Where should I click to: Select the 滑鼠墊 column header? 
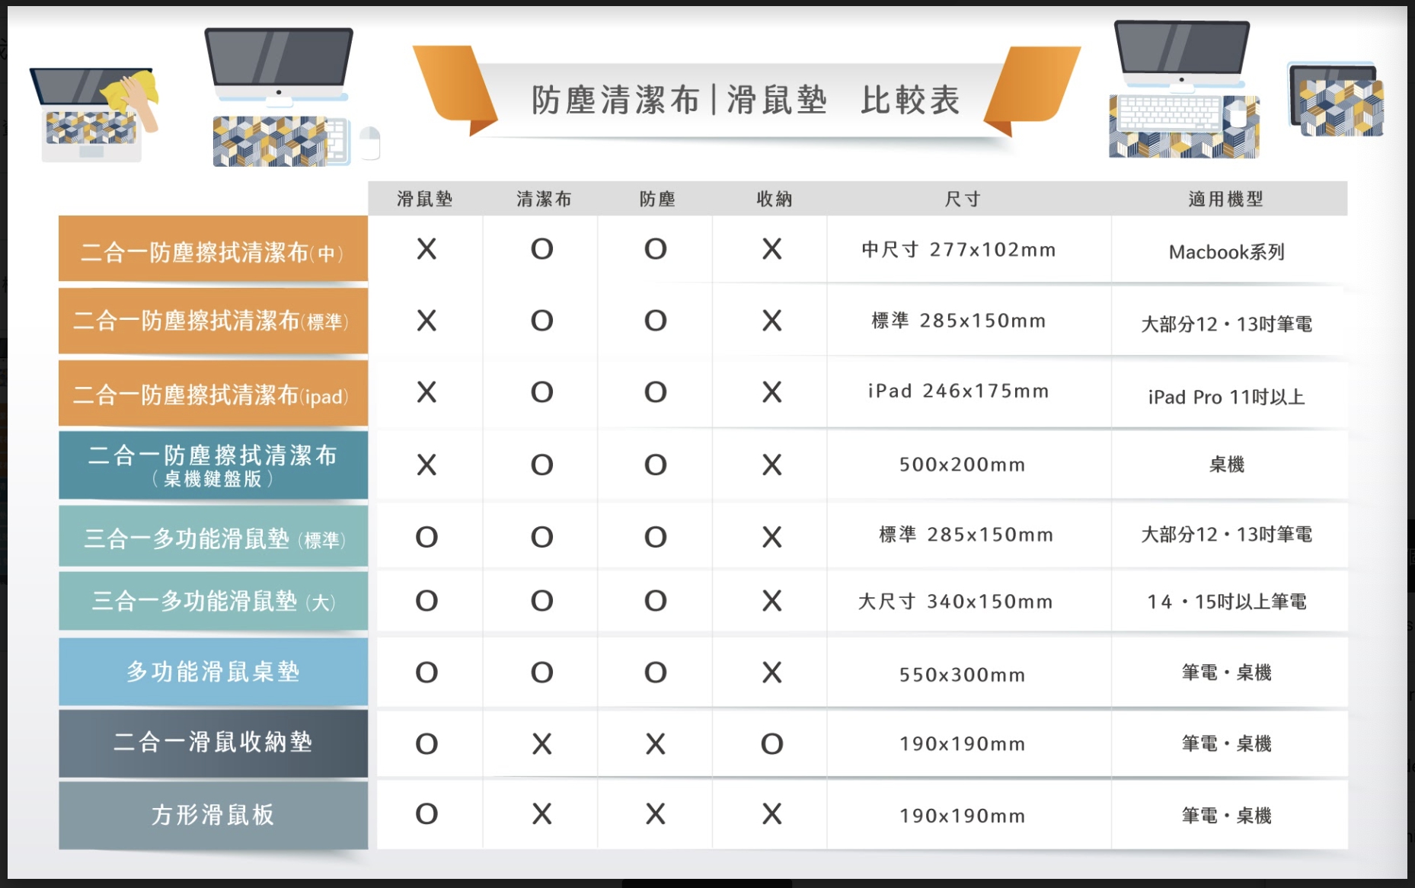425,199
